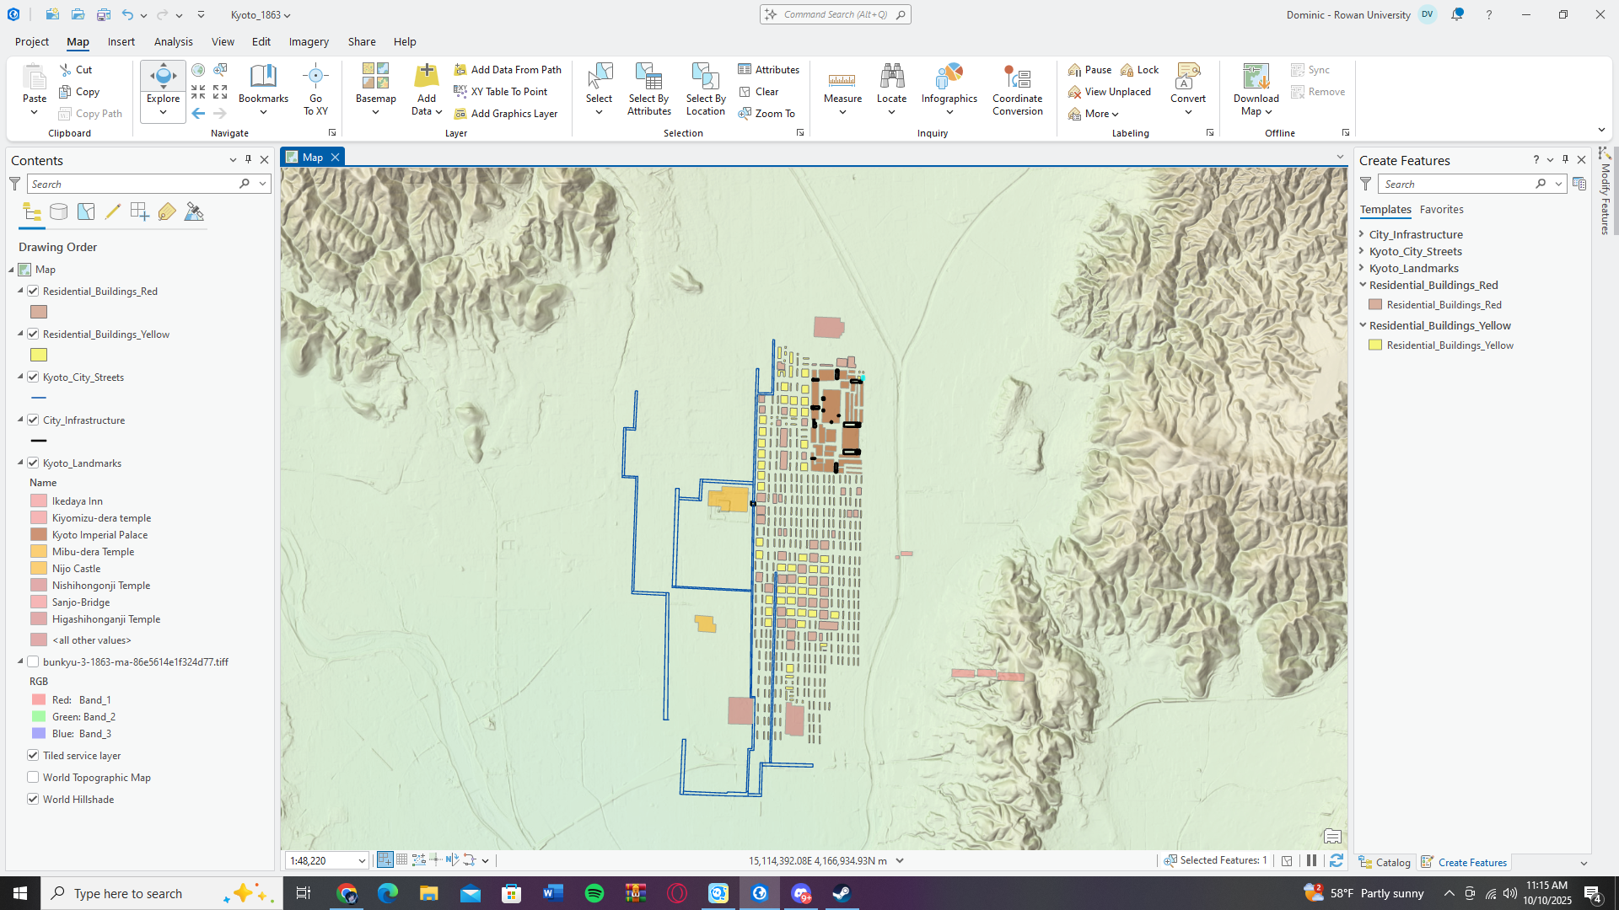Switch Contents to List By Snapping
1619x910 pixels.
(140, 212)
